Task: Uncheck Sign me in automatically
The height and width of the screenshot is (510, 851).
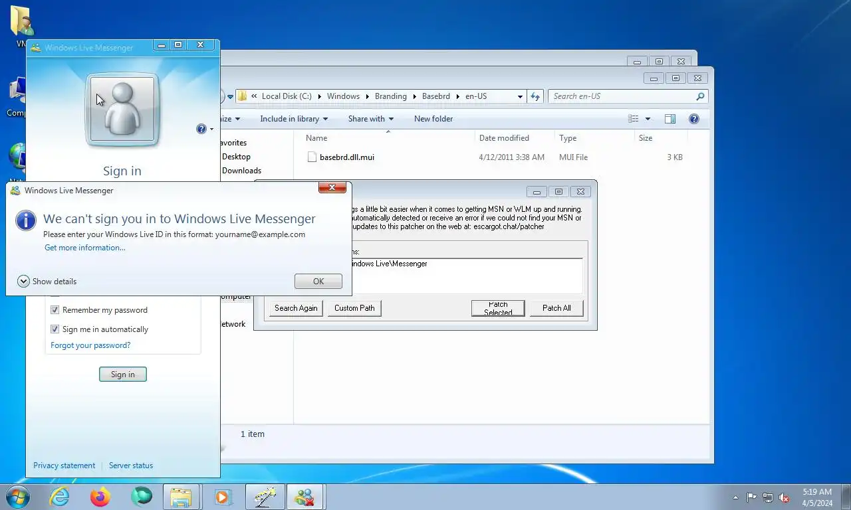Action: click(x=55, y=329)
